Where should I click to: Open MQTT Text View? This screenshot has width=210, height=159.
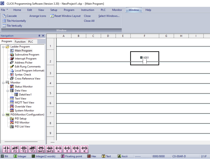[x=24, y=103]
